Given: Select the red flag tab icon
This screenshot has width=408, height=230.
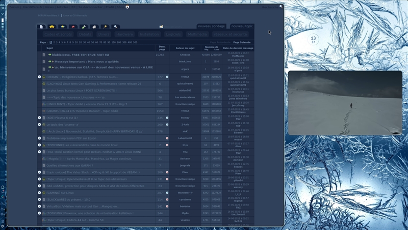Looking at the screenshot, I should coord(73,27).
